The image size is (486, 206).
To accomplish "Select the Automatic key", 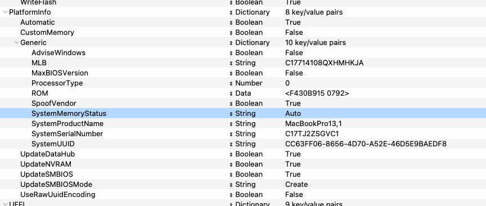I will 38,23.
